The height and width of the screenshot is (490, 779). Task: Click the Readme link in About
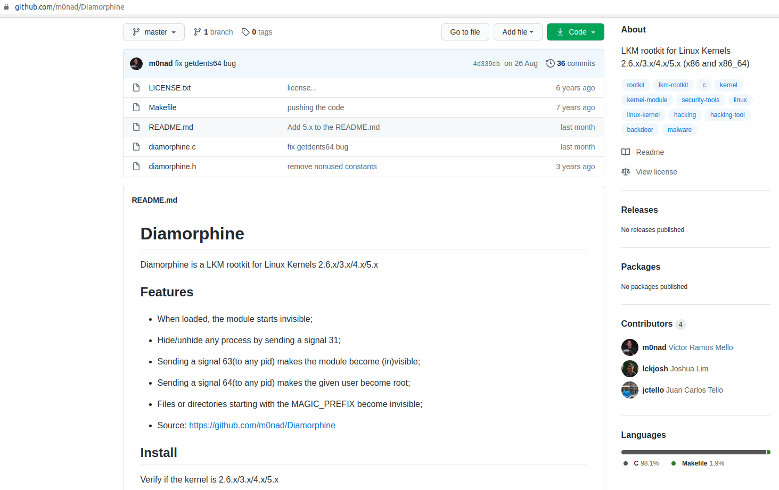(x=650, y=152)
